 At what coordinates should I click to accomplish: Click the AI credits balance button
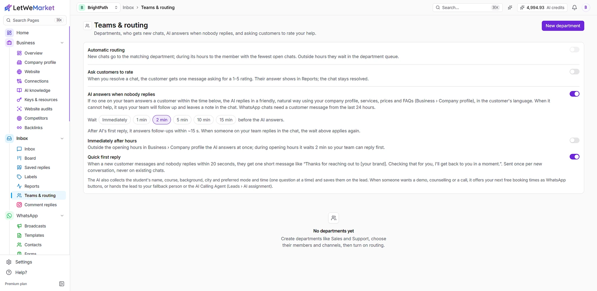pyautogui.click(x=543, y=7)
